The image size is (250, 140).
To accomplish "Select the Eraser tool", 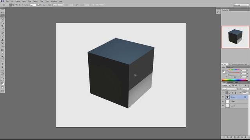I will pos(2,47).
